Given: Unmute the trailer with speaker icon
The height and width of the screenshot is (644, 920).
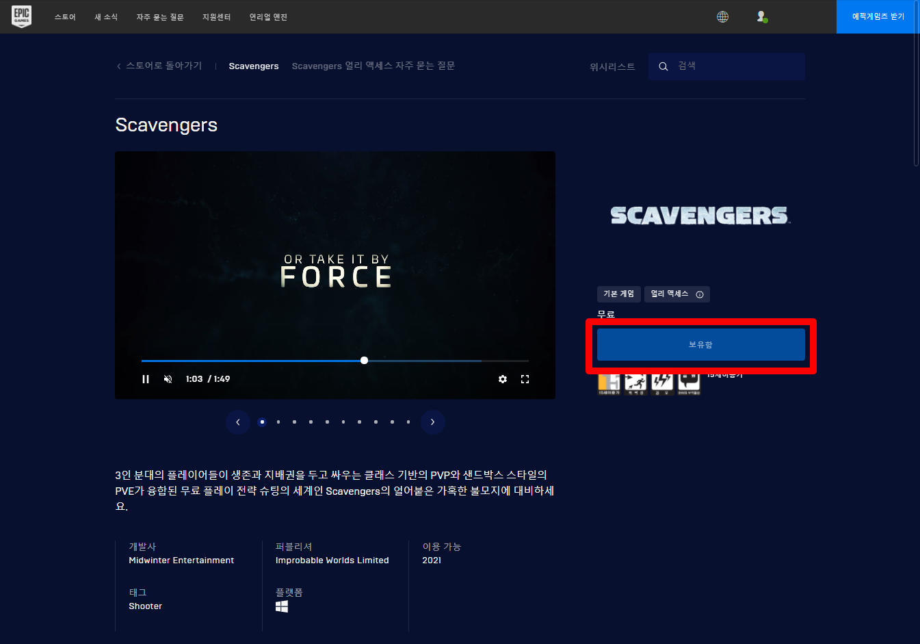Looking at the screenshot, I should pyautogui.click(x=168, y=379).
